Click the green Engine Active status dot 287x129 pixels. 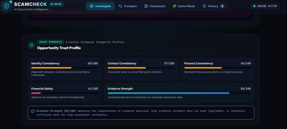[x=254, y=6]
